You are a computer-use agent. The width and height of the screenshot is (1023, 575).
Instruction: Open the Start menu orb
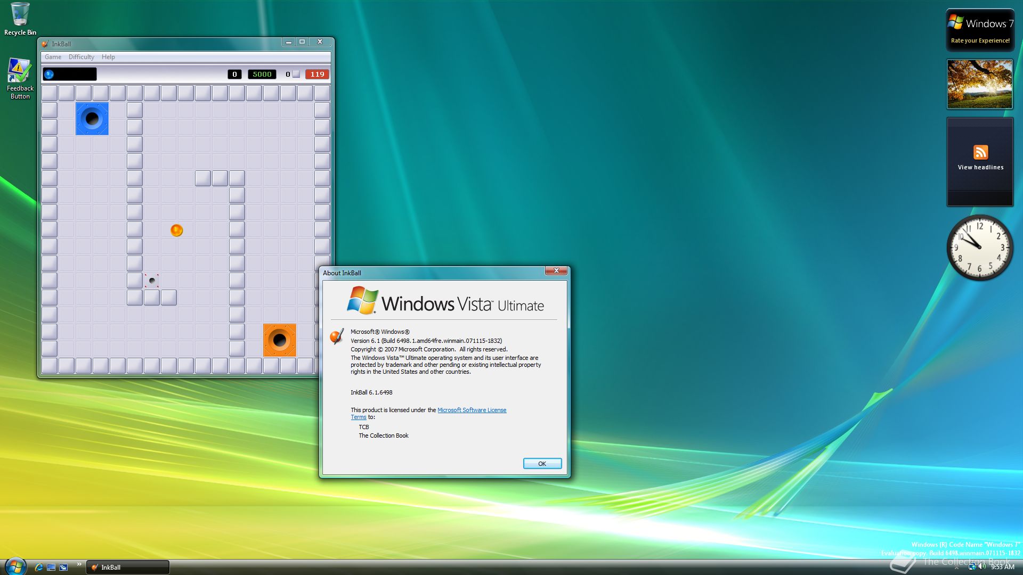tap(15, 566)
